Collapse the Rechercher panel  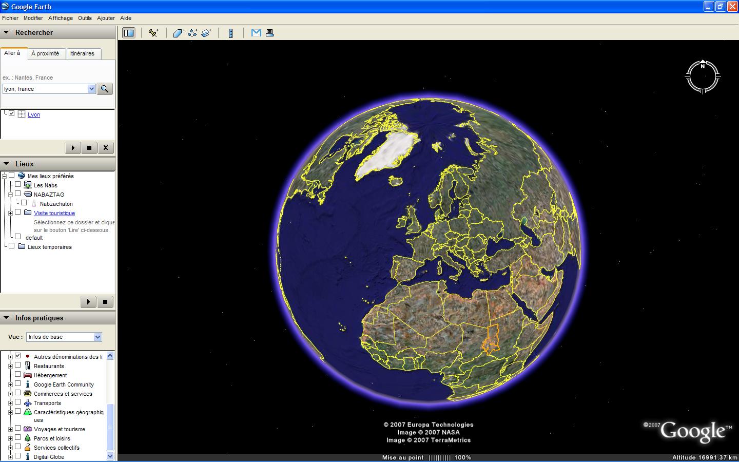[x=6, y=32]
